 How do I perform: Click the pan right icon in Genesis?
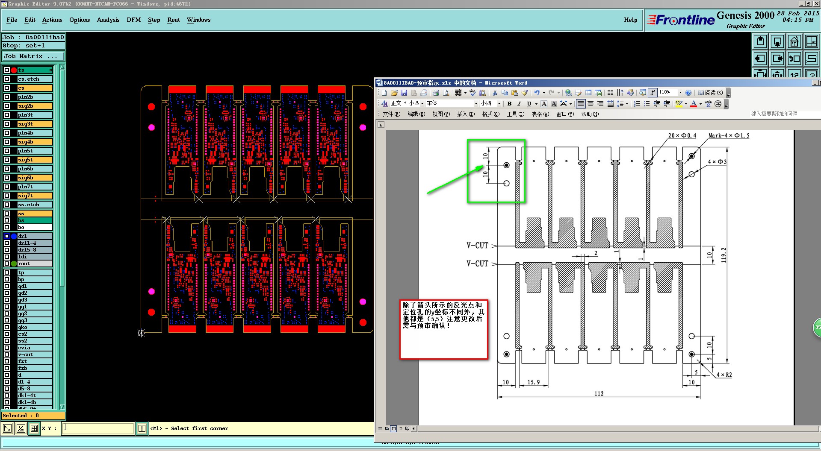pyautogui.click(x=777, y=59)
